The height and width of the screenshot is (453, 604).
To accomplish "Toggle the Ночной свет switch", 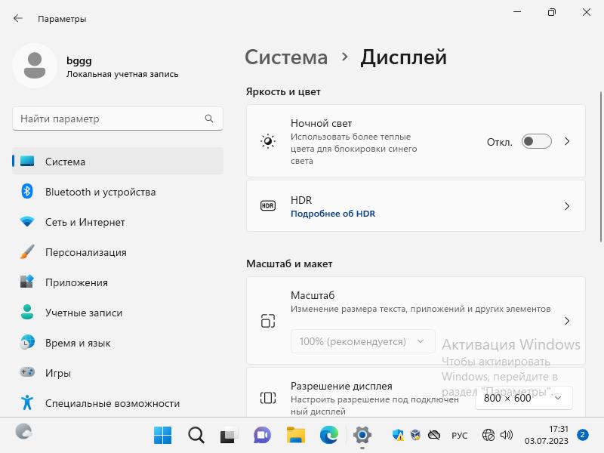I will point(536,141).
